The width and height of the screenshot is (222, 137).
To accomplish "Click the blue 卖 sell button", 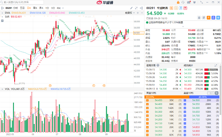I will pos(213,18).
